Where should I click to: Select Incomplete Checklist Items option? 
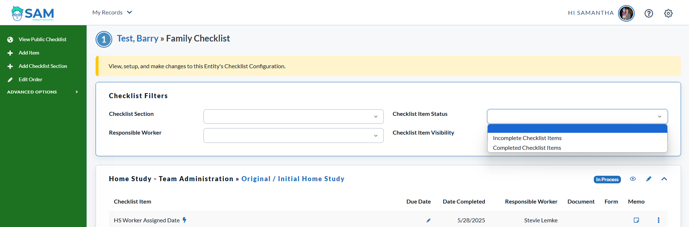[527, 138]
